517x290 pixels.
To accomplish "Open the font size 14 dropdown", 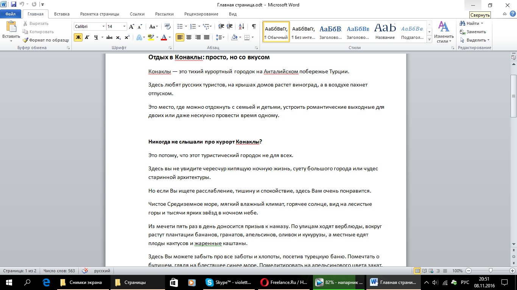I will (x=125, y=26).
